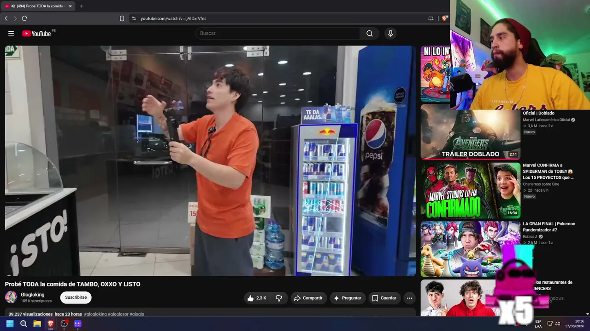Go forward with the browser forward arrow
The height and width of the screenshot is (331, 590).
coord(15,18)
